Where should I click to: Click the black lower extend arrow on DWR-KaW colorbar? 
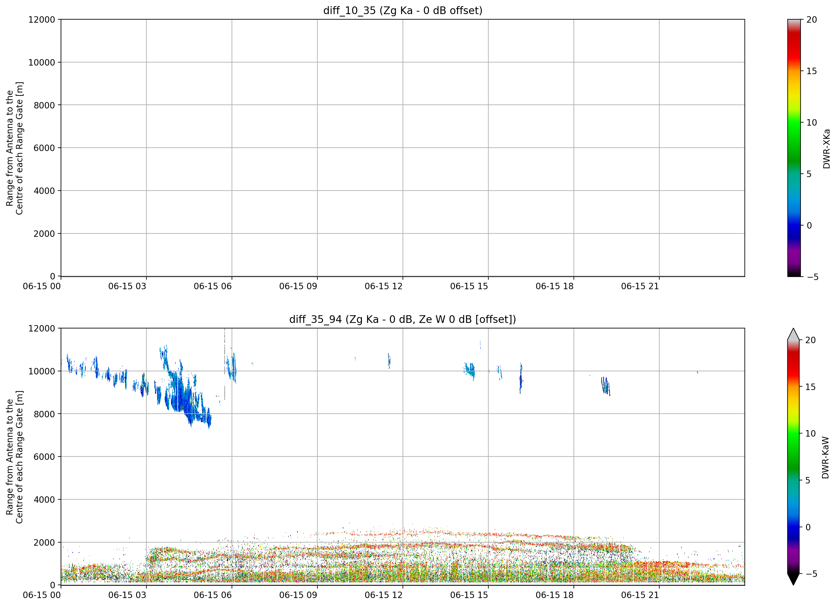tap(793, 579)
